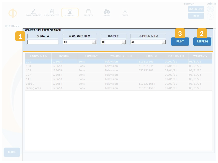Expand the Warranty Item dropdown

click(94, 42)
